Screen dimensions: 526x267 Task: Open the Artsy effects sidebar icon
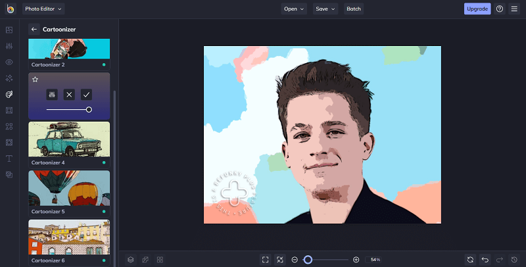point(9,94)
